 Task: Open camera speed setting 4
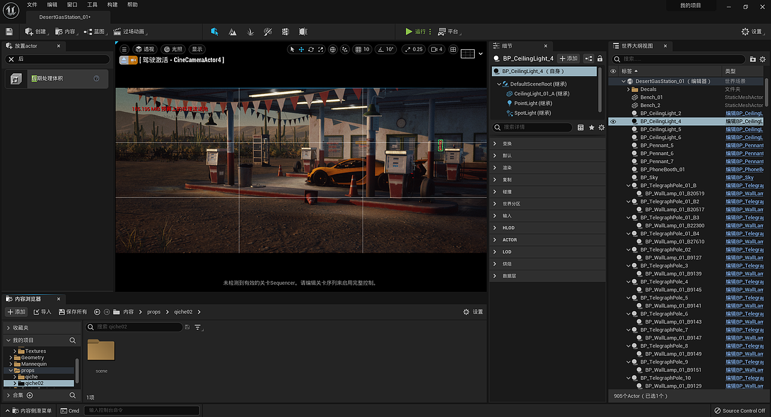pos(436,49)
